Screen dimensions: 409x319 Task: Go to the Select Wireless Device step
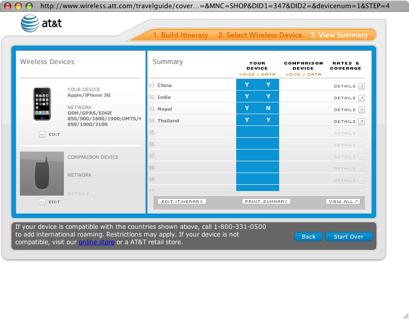260,35
